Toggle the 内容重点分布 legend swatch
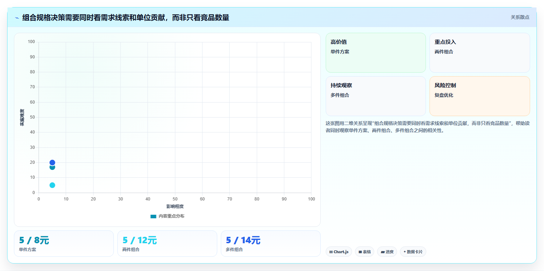This screenshot has height=271, width=544. click(x=153, y=216)
